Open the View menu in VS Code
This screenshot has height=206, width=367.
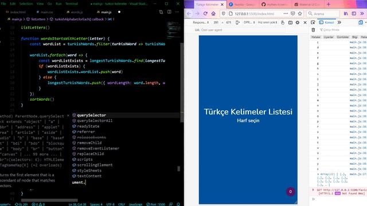[40, 4]
